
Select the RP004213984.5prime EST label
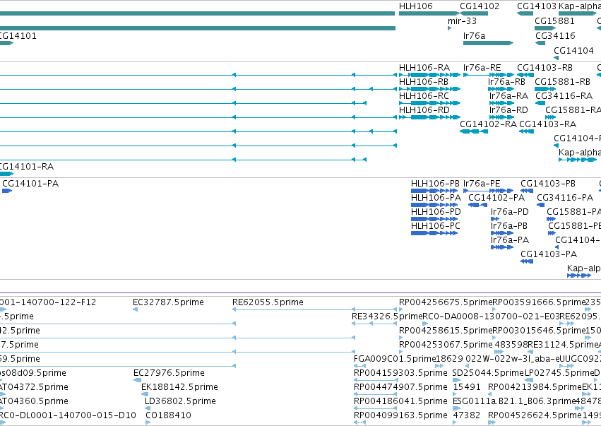coord(535,387)
